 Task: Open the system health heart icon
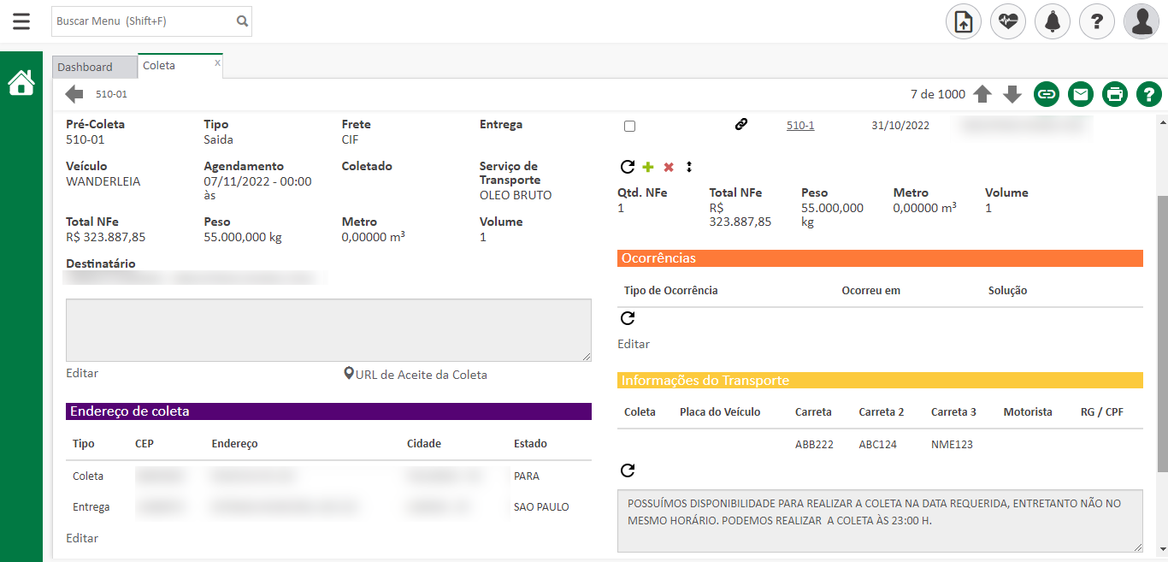click(1007, 21)
